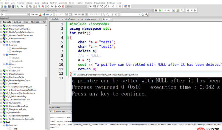Open the Debugging windows icon
Image resolution: width=222 pixels, height=130 pixels.
pos(125,6)
